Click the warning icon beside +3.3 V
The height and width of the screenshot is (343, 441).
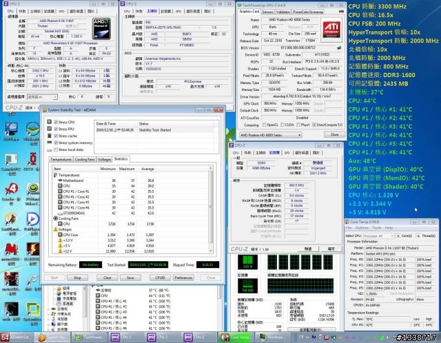coord(60,240)
